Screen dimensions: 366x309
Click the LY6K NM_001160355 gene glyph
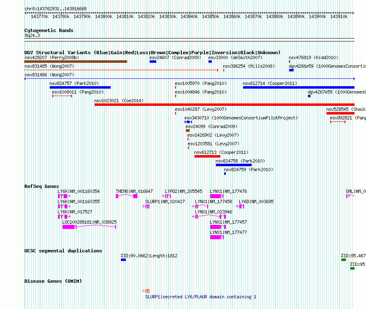[64, 206]
